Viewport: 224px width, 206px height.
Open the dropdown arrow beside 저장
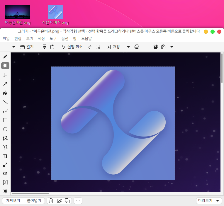pos(128,47)
